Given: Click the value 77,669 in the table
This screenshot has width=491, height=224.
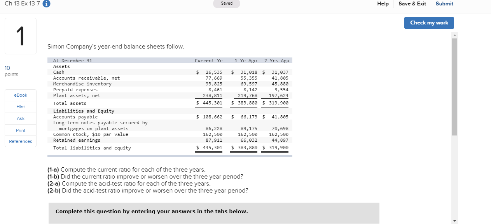Looking at the screenshot, I should [214, 78].
